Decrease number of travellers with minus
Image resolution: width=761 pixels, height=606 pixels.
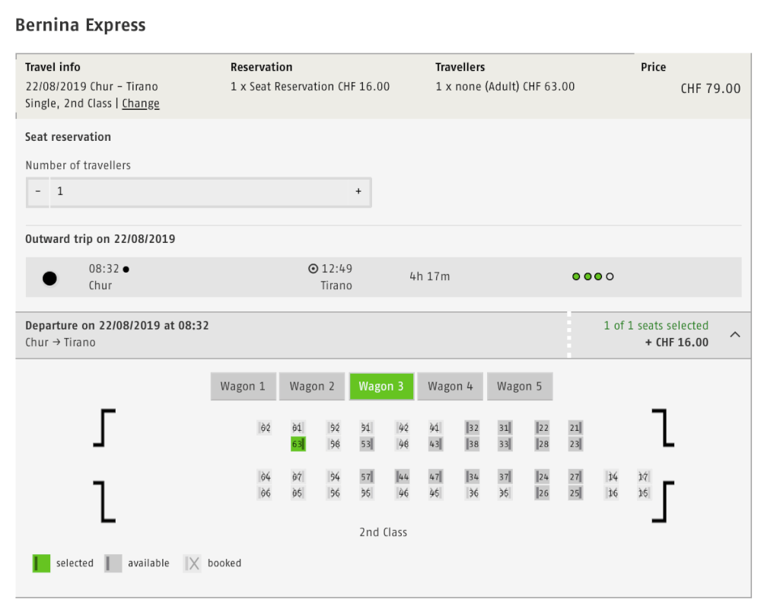[38, 192]
